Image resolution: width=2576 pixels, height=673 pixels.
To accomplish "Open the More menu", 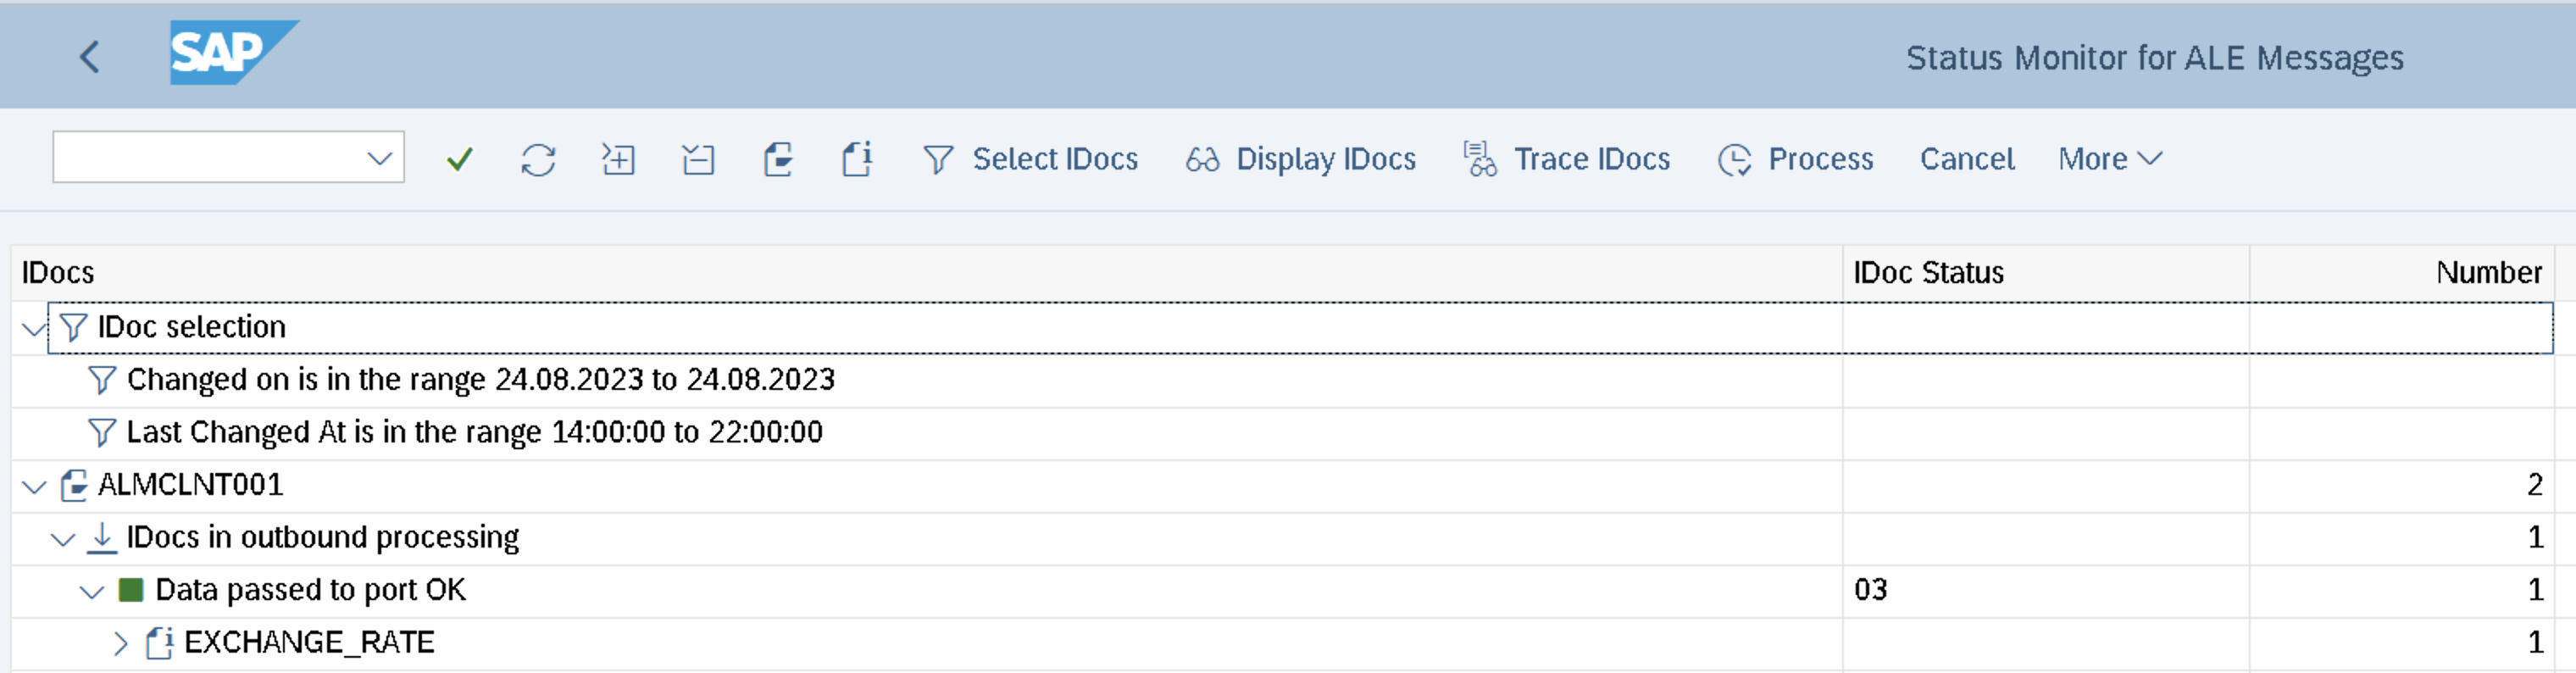I will 2109,159.
